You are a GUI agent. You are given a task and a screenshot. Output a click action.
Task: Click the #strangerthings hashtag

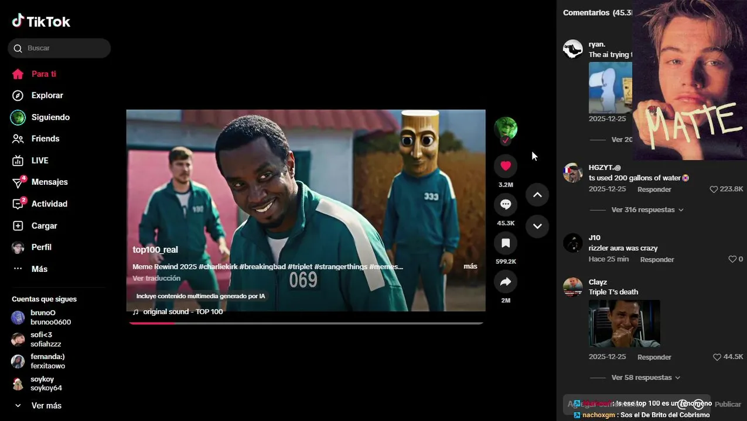click(x=340, y=267)
